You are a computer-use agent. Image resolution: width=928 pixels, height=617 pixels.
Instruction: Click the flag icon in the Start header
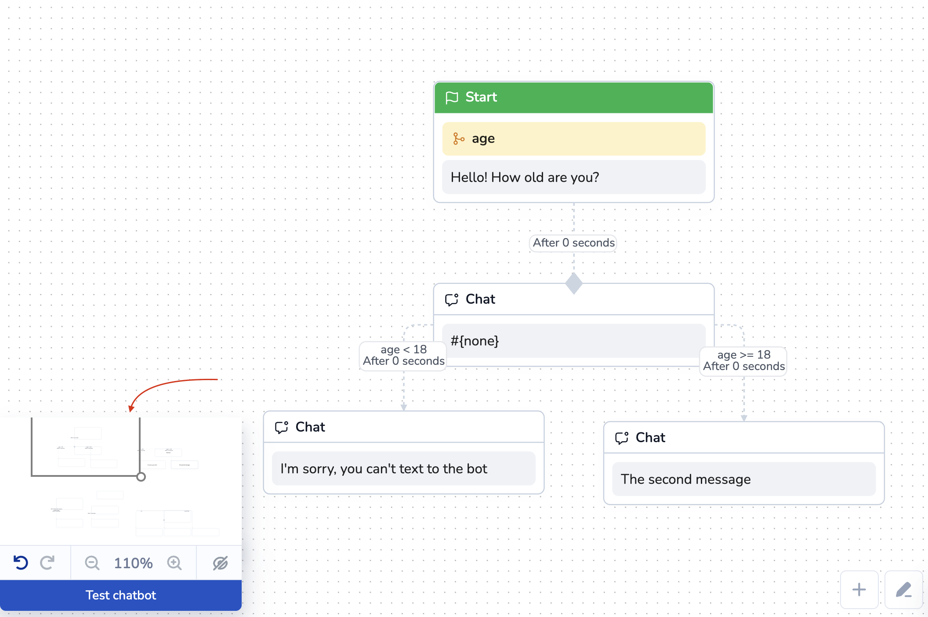click(452, 98)
